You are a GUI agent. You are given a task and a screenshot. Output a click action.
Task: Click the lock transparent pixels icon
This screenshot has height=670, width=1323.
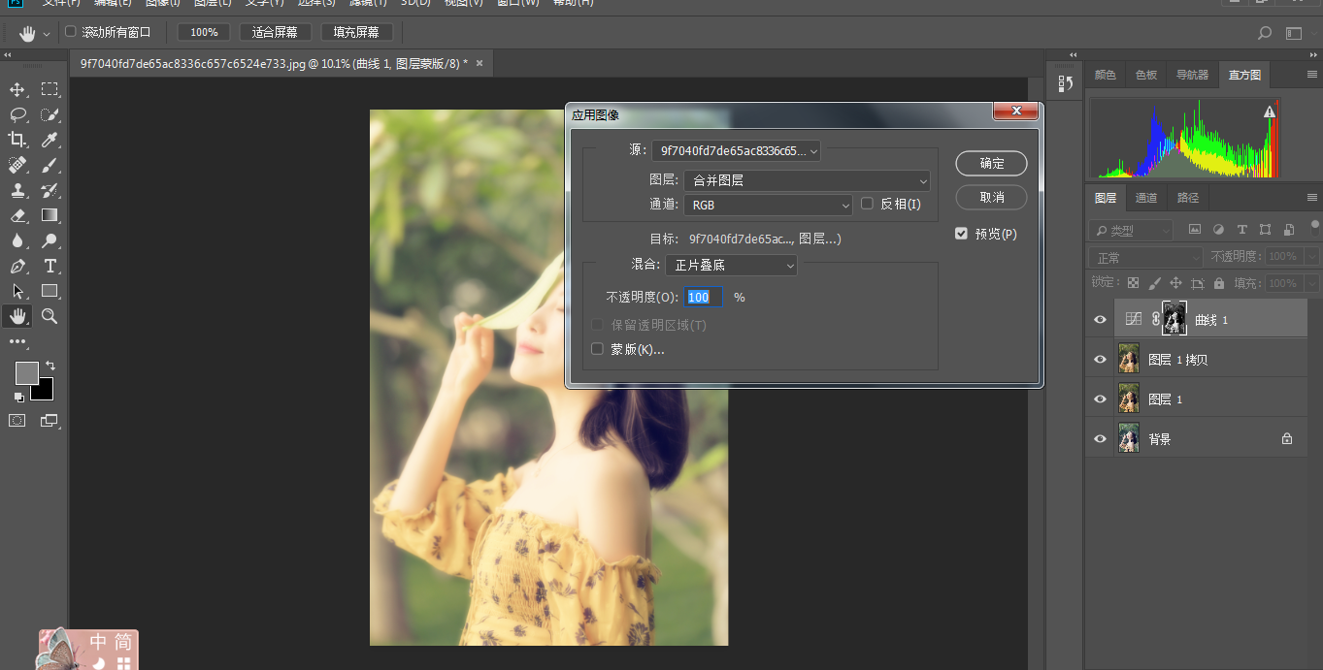(1133, 283)
